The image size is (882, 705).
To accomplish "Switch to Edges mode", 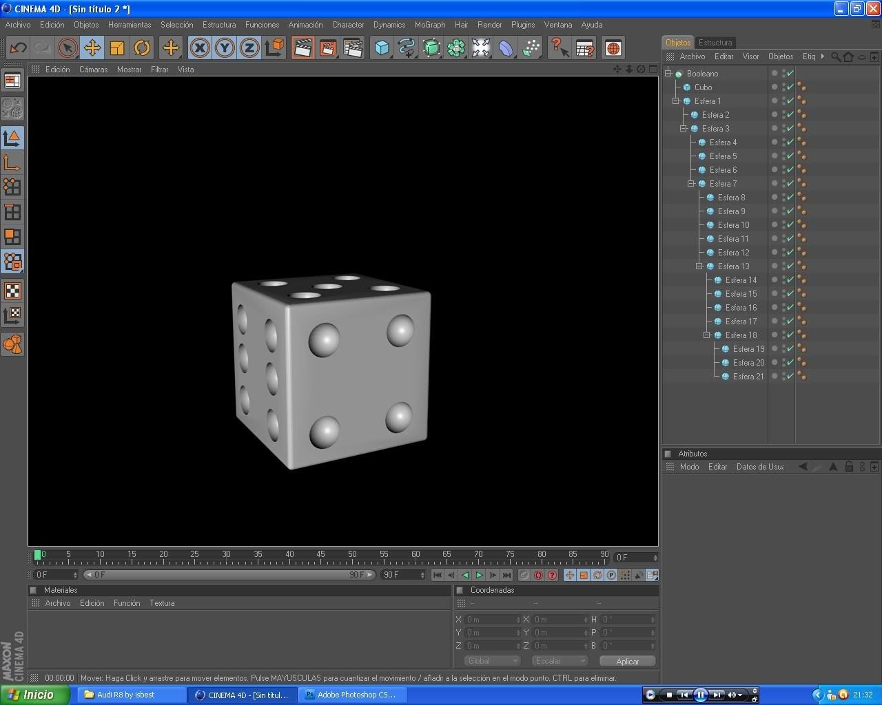I will pyautogui.click(x=12, y=212).
